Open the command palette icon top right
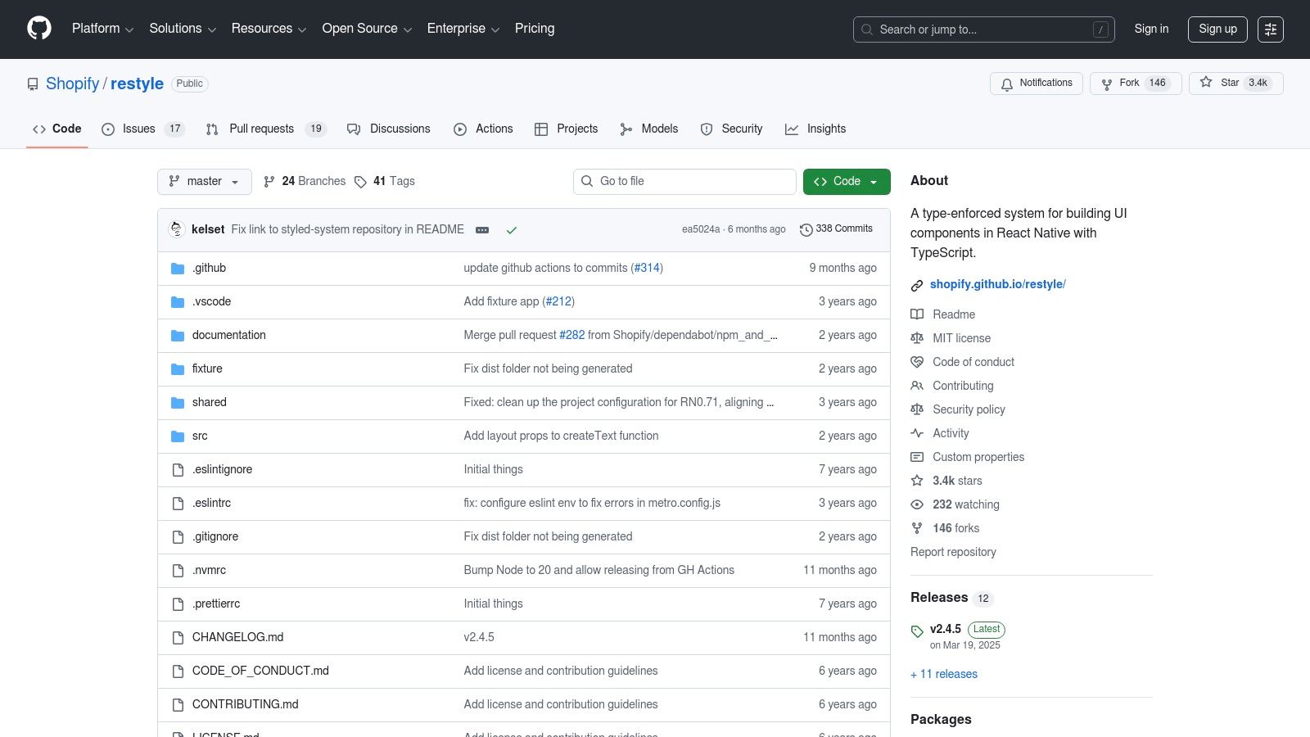Viewport: 1310px width, 737px height. click(1271, 29)
